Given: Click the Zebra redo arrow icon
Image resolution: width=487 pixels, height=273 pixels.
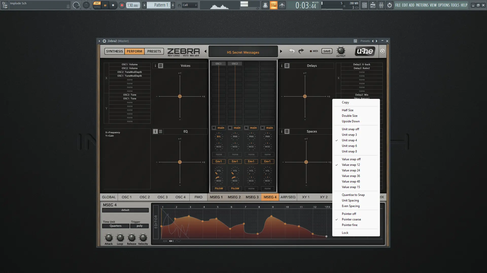Looking at the screenshot, I should 301,51.
